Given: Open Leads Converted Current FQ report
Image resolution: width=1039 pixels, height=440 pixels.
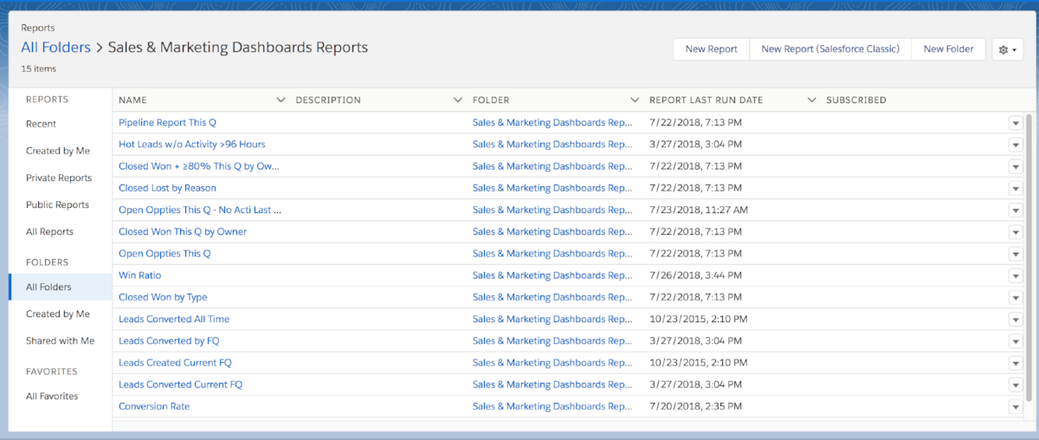Looking at the screenshot, I should click(x=180, y=384).
